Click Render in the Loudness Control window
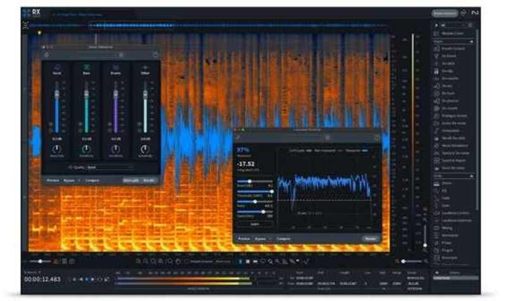 [370, 239]
